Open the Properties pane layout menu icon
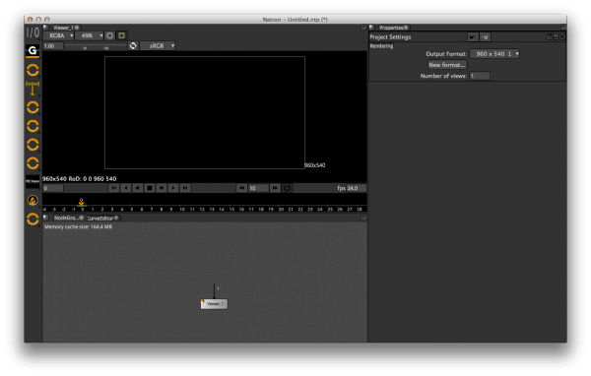 (371, 28)
